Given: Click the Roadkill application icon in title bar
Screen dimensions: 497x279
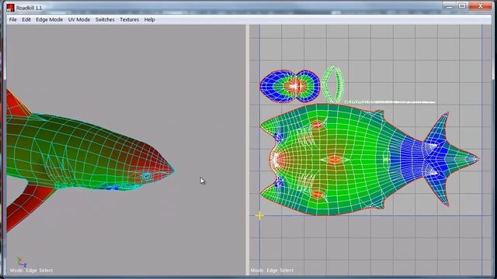Looking at the screenshot, I should (10, 7).
